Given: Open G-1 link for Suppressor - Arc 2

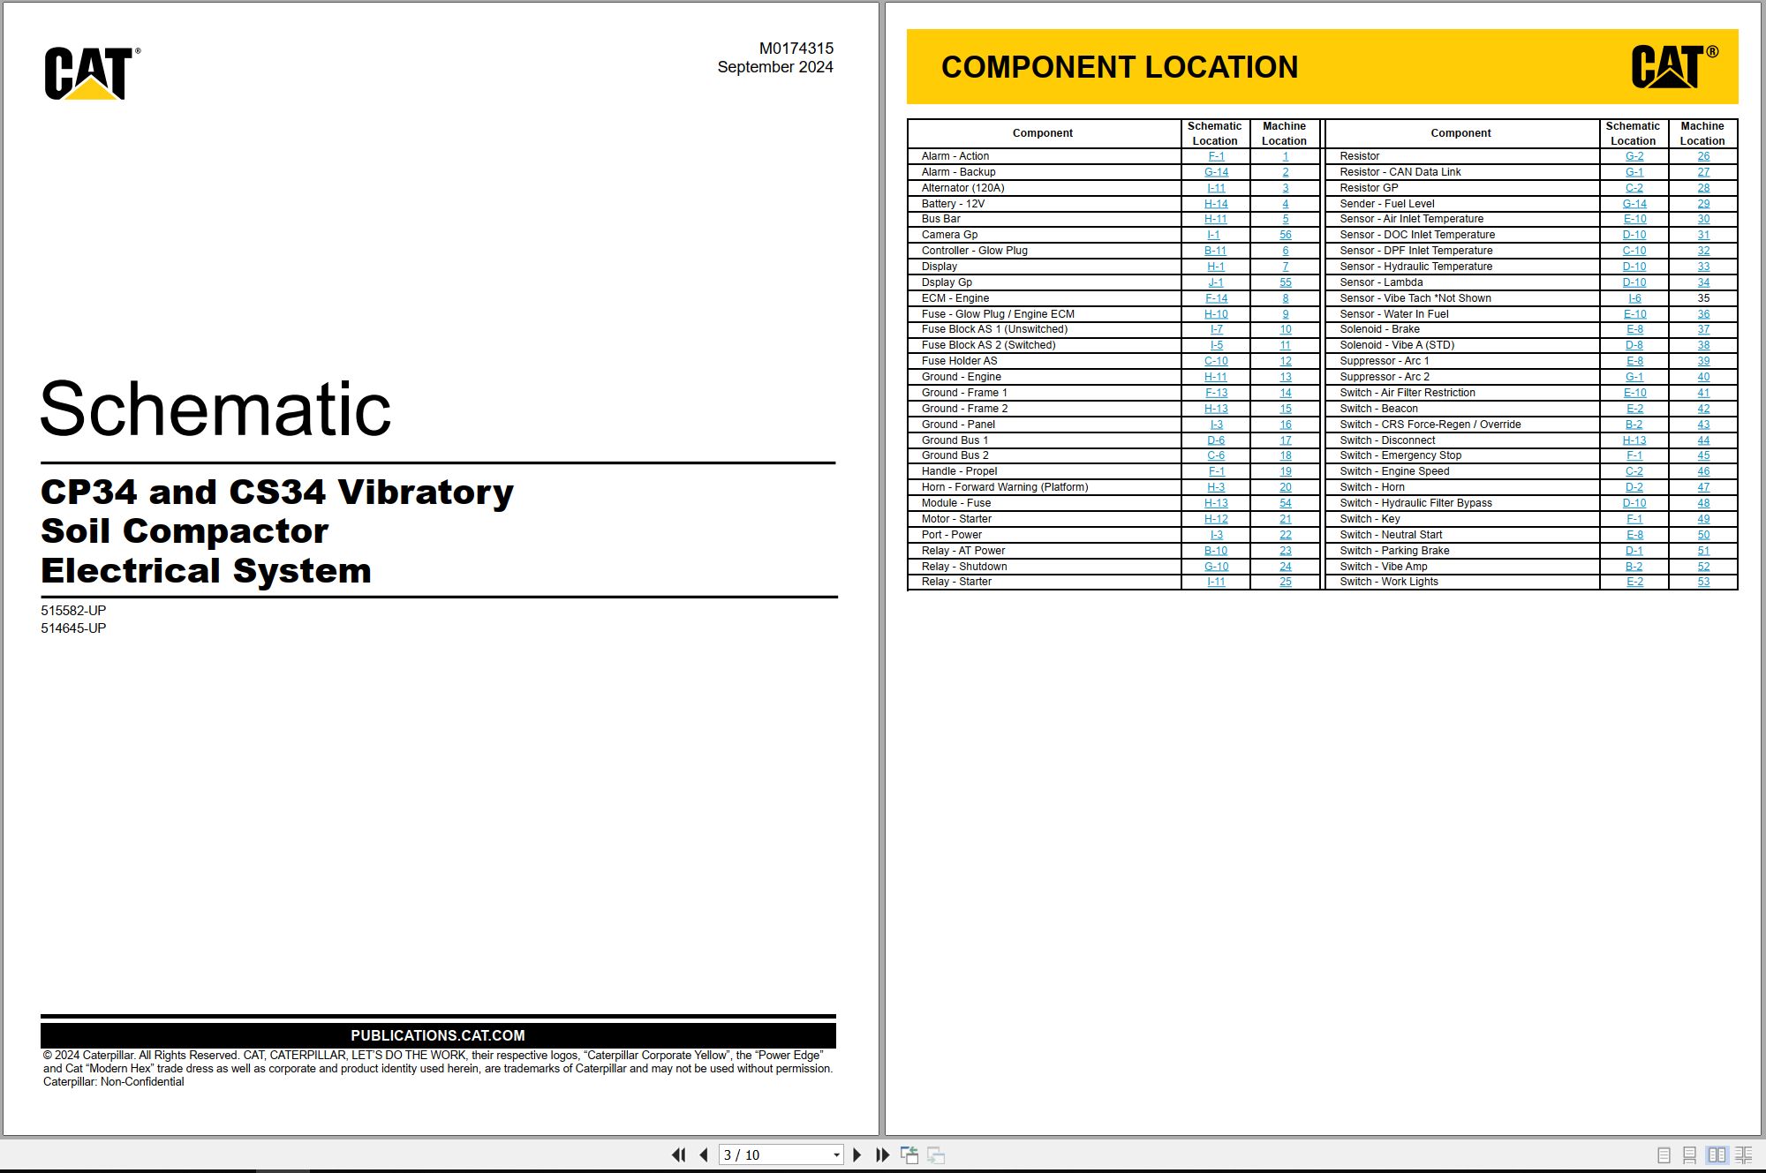Looking at the screenshot, I should [x=1634, y=377].
